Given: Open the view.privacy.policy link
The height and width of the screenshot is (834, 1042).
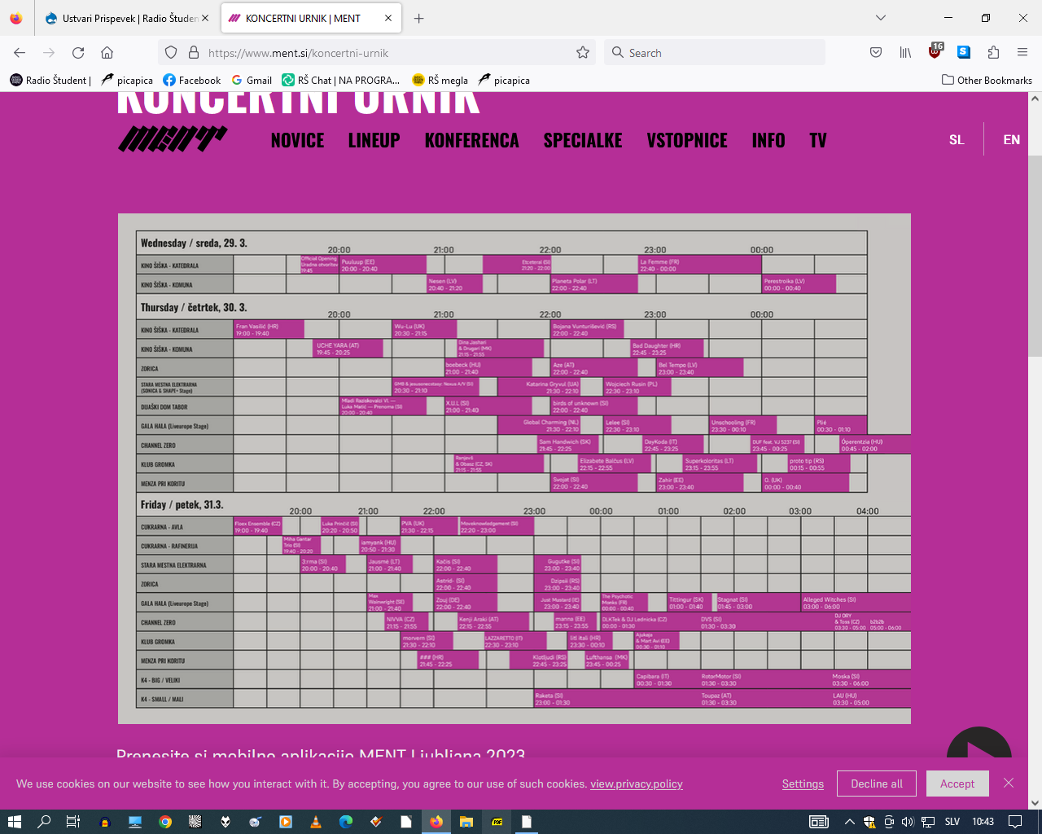Looking at the screenshot, I should click(x=636, y=784).
